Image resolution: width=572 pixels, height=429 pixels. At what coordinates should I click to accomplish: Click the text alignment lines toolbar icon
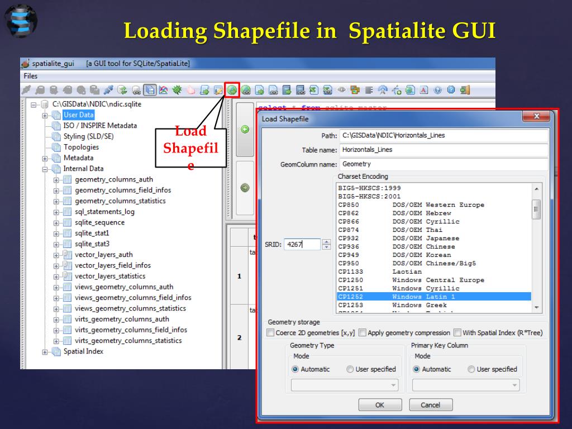(x=369, y=90)
